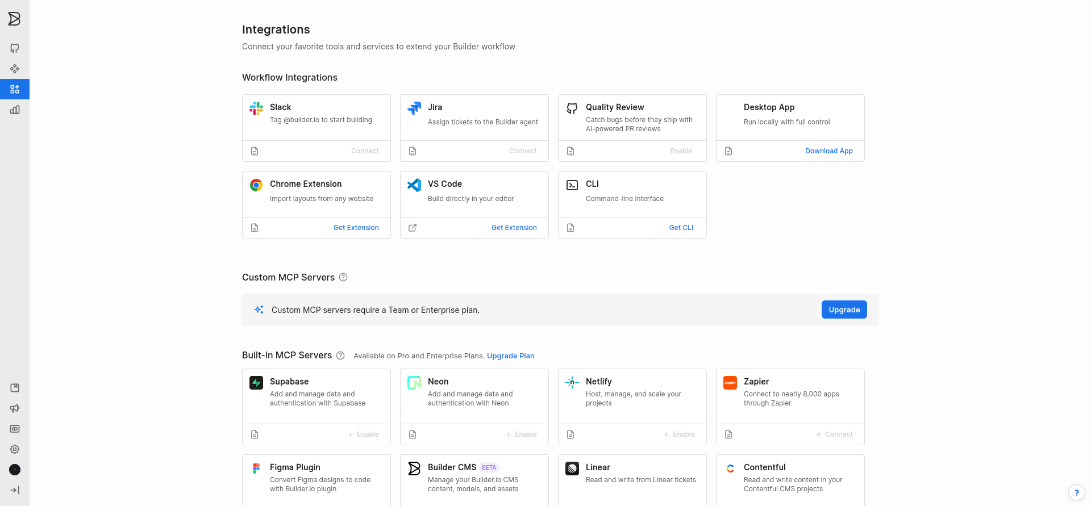This screenshot has height=506, width=1091.
Task: Click the user avatar in sidebar
Action: 15,470
